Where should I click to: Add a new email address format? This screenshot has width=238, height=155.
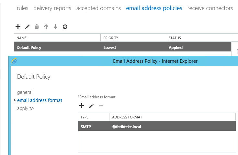click(82, 106)
